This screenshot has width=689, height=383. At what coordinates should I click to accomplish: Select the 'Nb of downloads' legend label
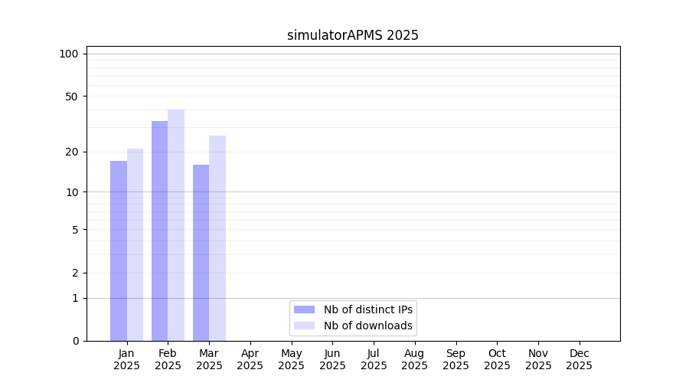tap(368, 326)
